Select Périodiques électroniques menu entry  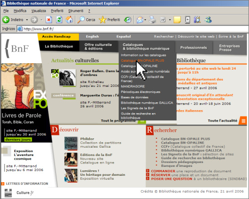click(x=140, y=92)
